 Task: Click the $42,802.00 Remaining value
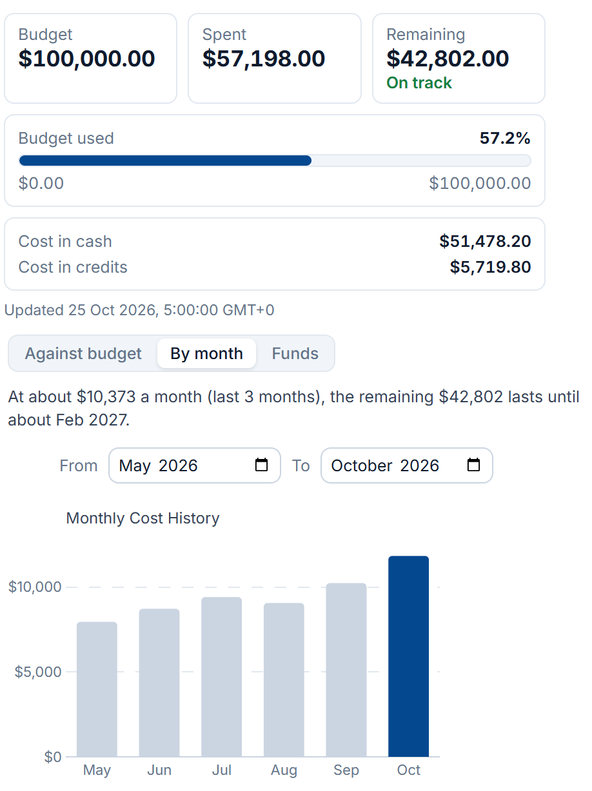448,59
